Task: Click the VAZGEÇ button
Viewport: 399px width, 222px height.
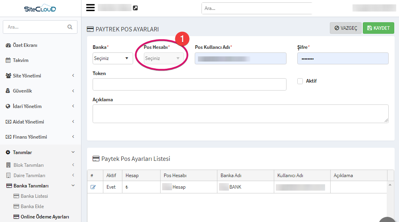Action: point(346,28)
